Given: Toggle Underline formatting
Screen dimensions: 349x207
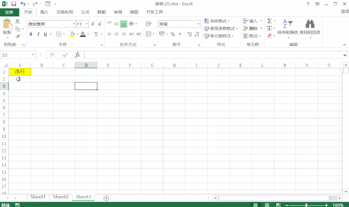Looking at the screenshot, I should click(45, 34).
